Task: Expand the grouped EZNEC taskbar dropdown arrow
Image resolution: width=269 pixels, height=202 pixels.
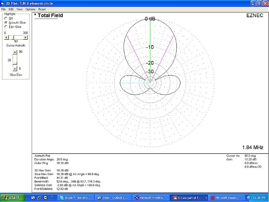Action: click(x=206, y=198)
